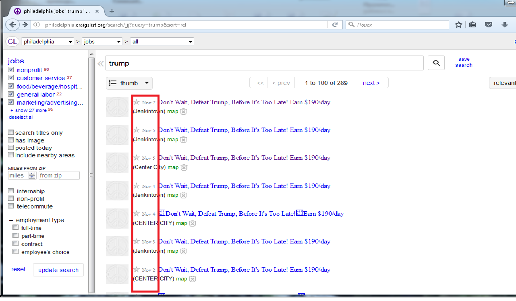
Task: Click the update search button
Action: pyautogui.click(x=58, y=270)
